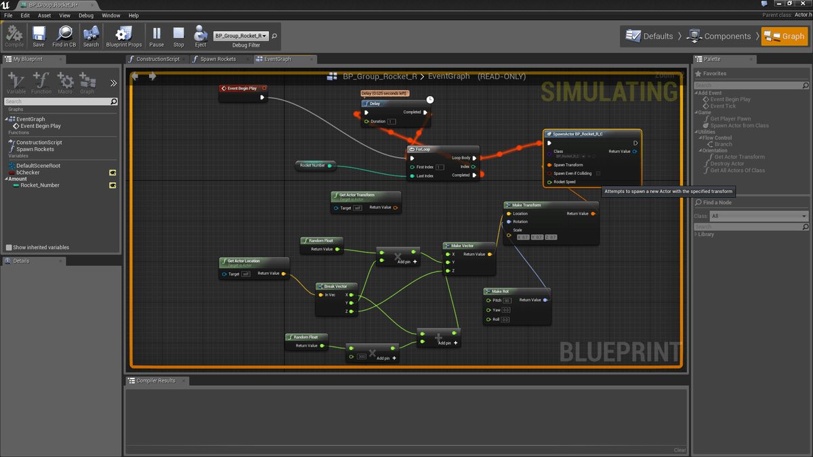
Task: Enable Show inherited variables
Action: [x=10, y=247]
